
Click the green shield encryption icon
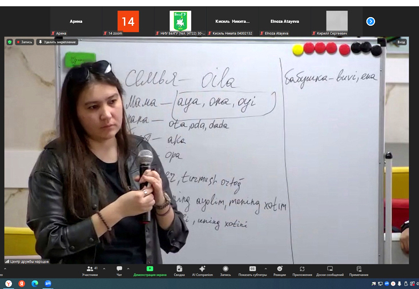tap(9, 42)
